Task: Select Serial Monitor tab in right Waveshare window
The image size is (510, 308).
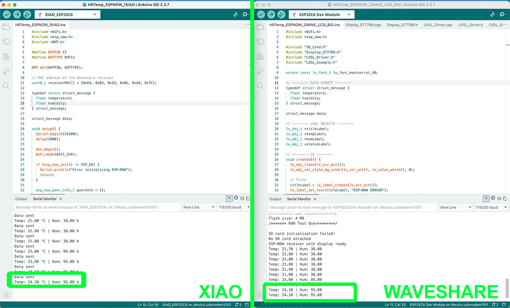Action: [299, 199]
